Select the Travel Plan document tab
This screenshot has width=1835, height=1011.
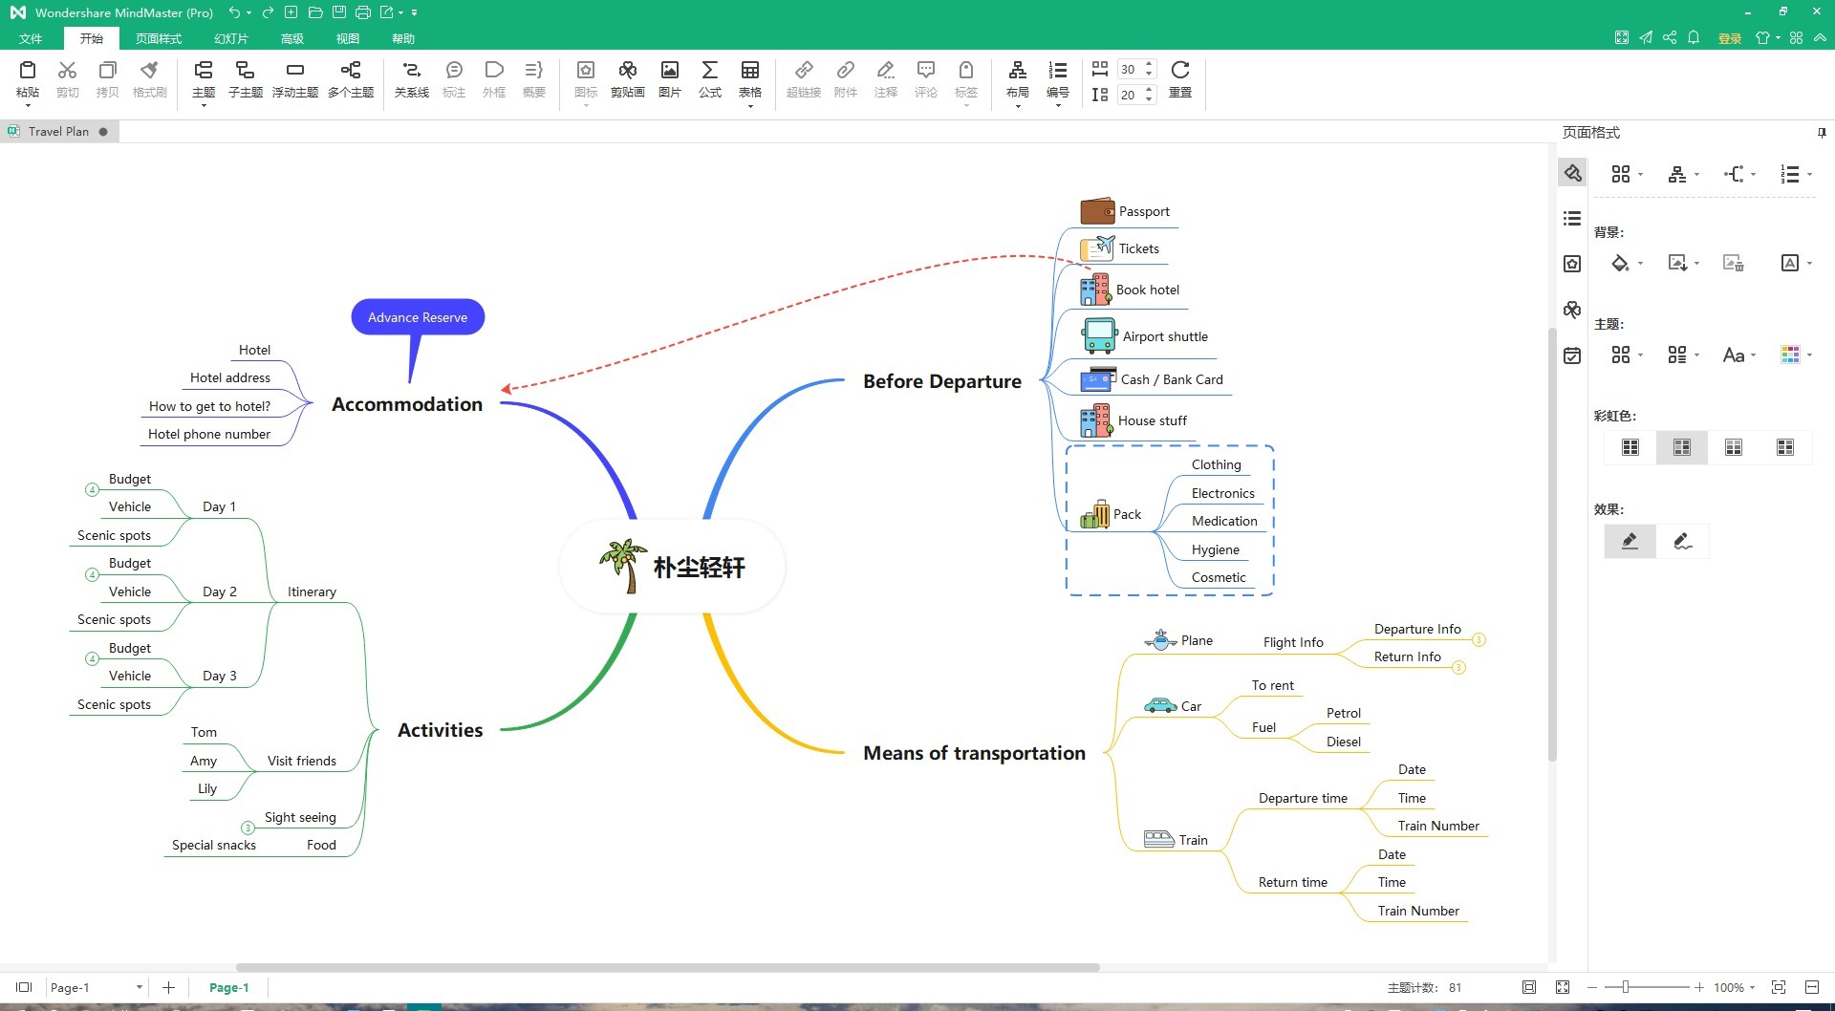click(x=59, y=131)
